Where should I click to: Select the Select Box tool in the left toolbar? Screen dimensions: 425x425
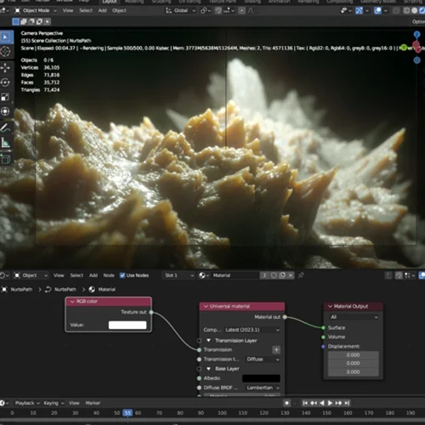(x=5, y=37)
